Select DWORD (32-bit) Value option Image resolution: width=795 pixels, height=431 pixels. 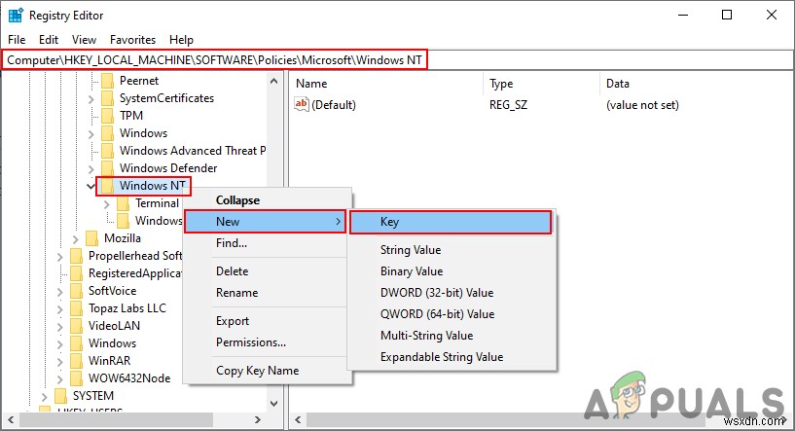[x=436, y=293]
